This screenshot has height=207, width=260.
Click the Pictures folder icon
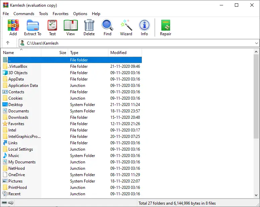(x=5, y=181)
